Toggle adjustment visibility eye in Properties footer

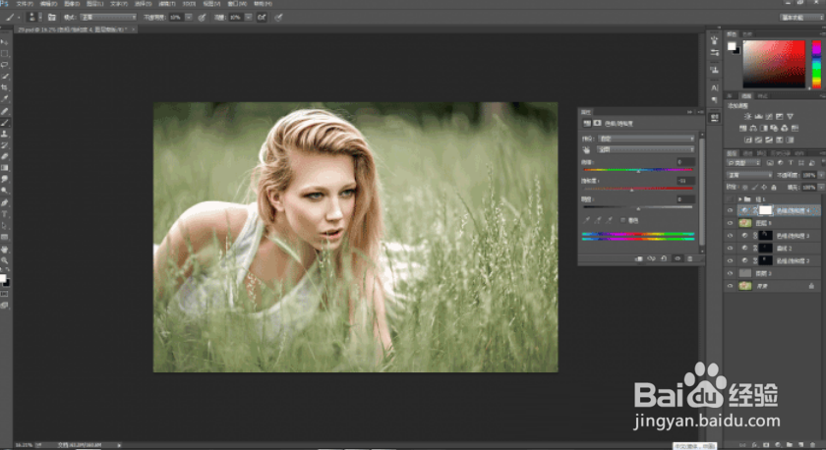click(677, 258)
